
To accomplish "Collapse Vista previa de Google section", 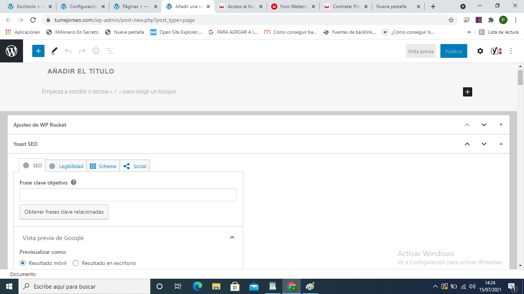I will tap(232, 238).
